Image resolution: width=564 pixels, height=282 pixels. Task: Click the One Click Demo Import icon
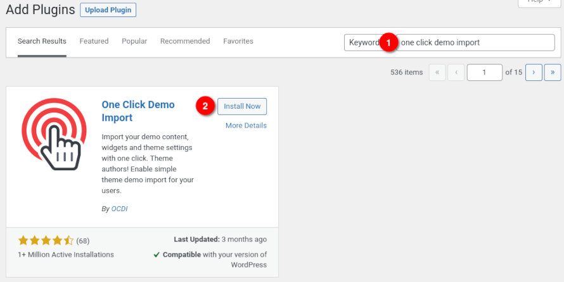pos(54,134)
